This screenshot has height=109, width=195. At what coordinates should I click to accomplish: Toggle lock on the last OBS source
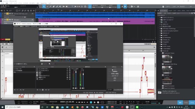(70, 79)
